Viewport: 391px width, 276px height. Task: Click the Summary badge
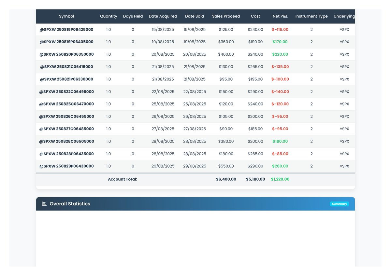click(x=340, y=204)
